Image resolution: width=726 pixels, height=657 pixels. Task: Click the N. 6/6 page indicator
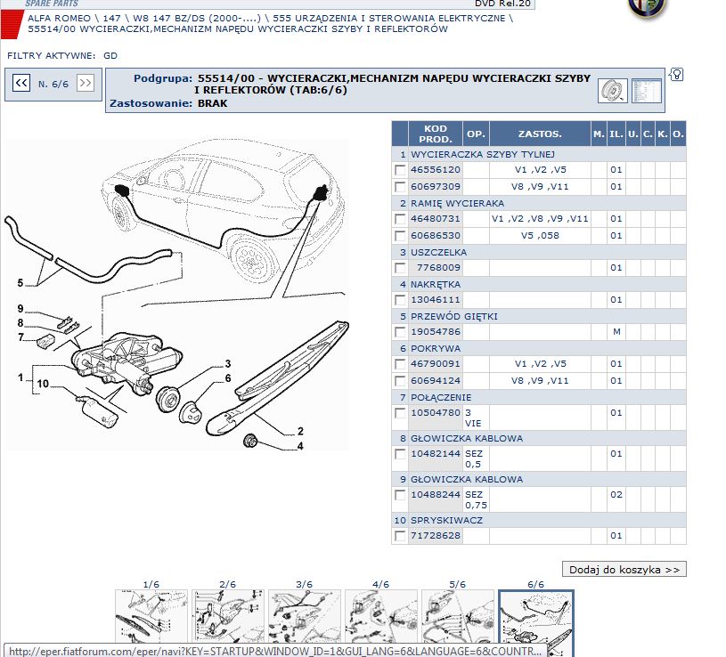tap(53, 85)
